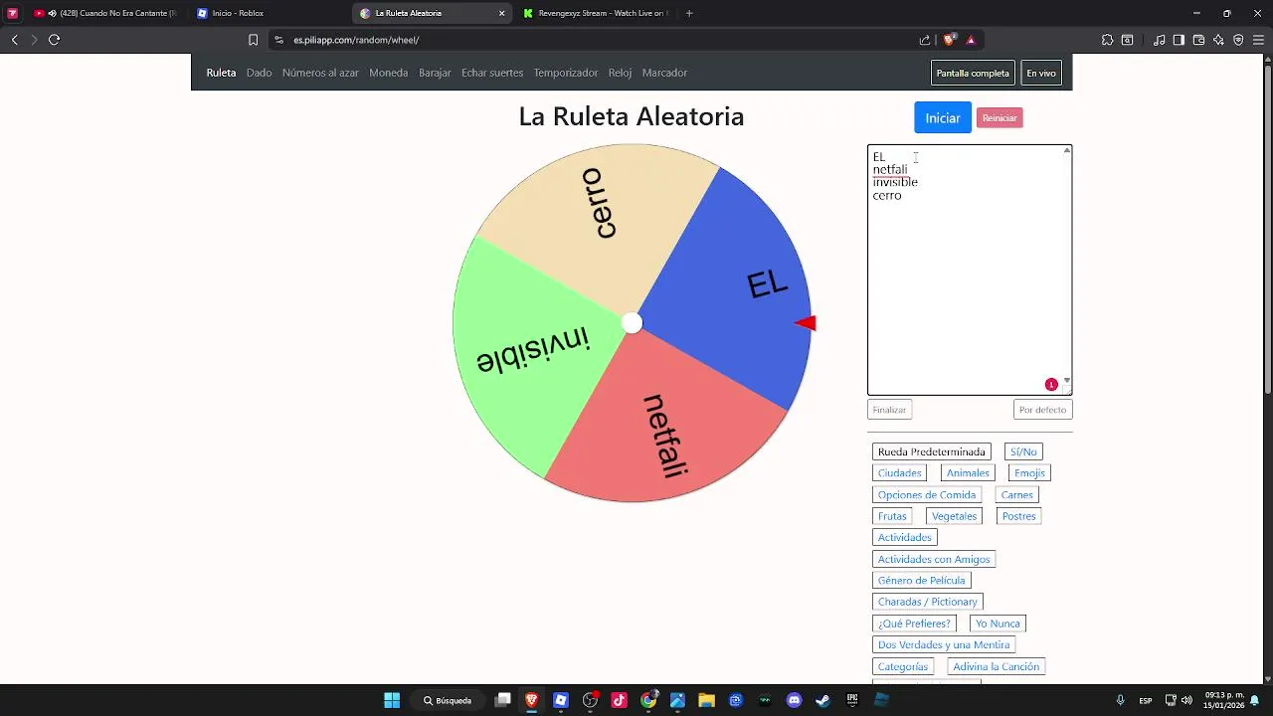Open Reloj in the site menu
Screen dimensions: 1273x716
620,73
